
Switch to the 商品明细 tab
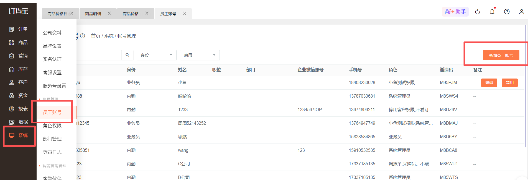[93, 14]
